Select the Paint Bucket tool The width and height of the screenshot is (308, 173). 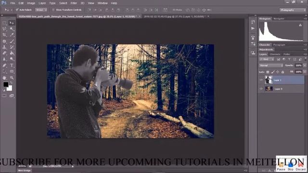[12, 53]
